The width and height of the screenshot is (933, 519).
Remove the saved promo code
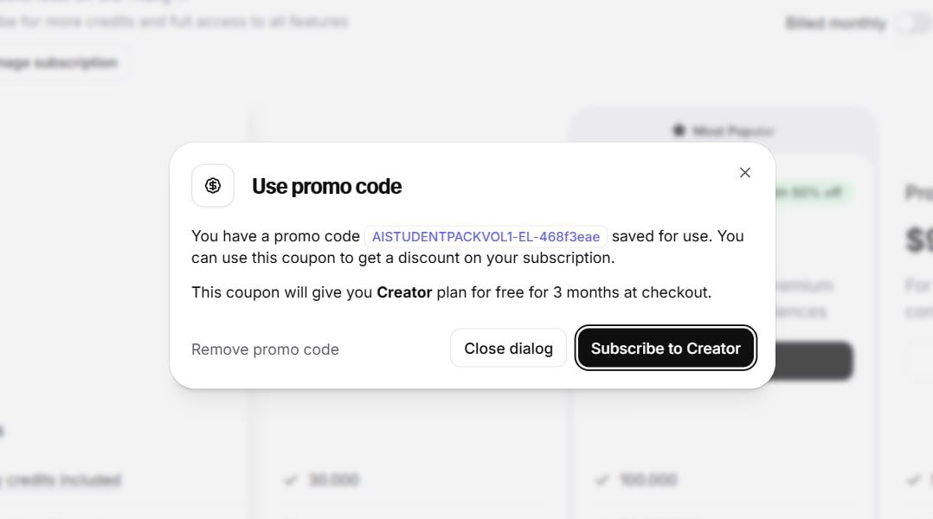[x=265, y=349]
